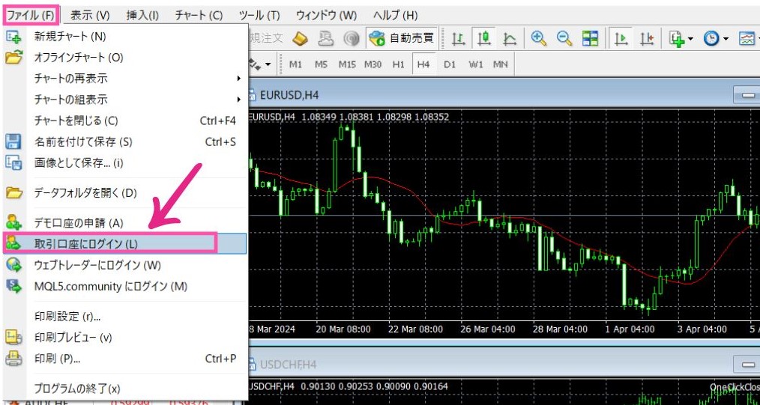Choose 新規チャート (N) menu entry
760x405 pixels.
point(124,36)
